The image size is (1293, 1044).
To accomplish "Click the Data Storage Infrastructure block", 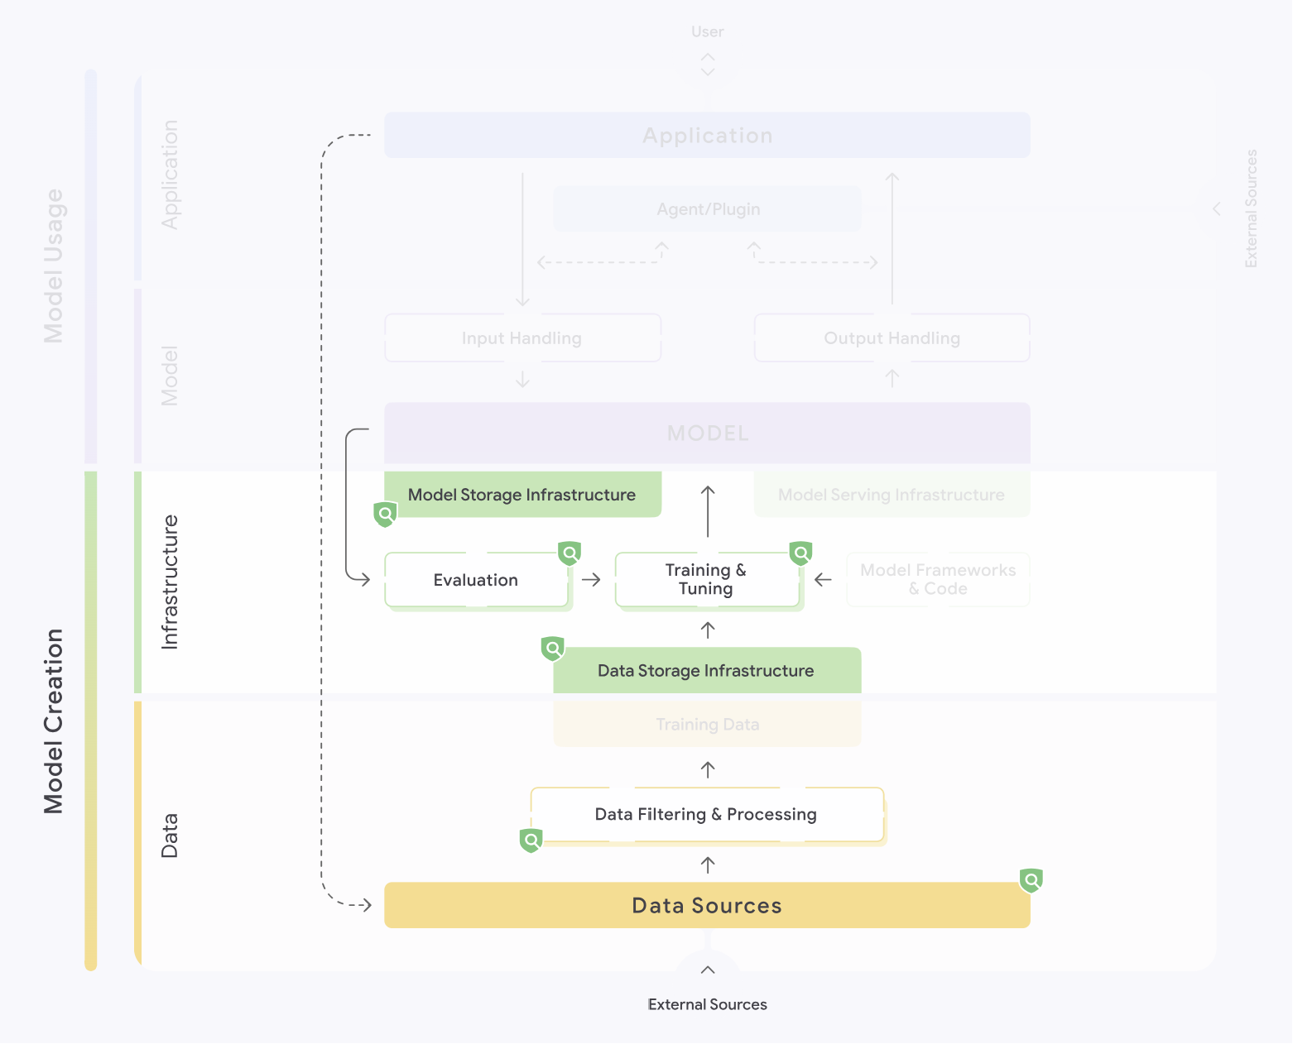I will pos(706,671).
